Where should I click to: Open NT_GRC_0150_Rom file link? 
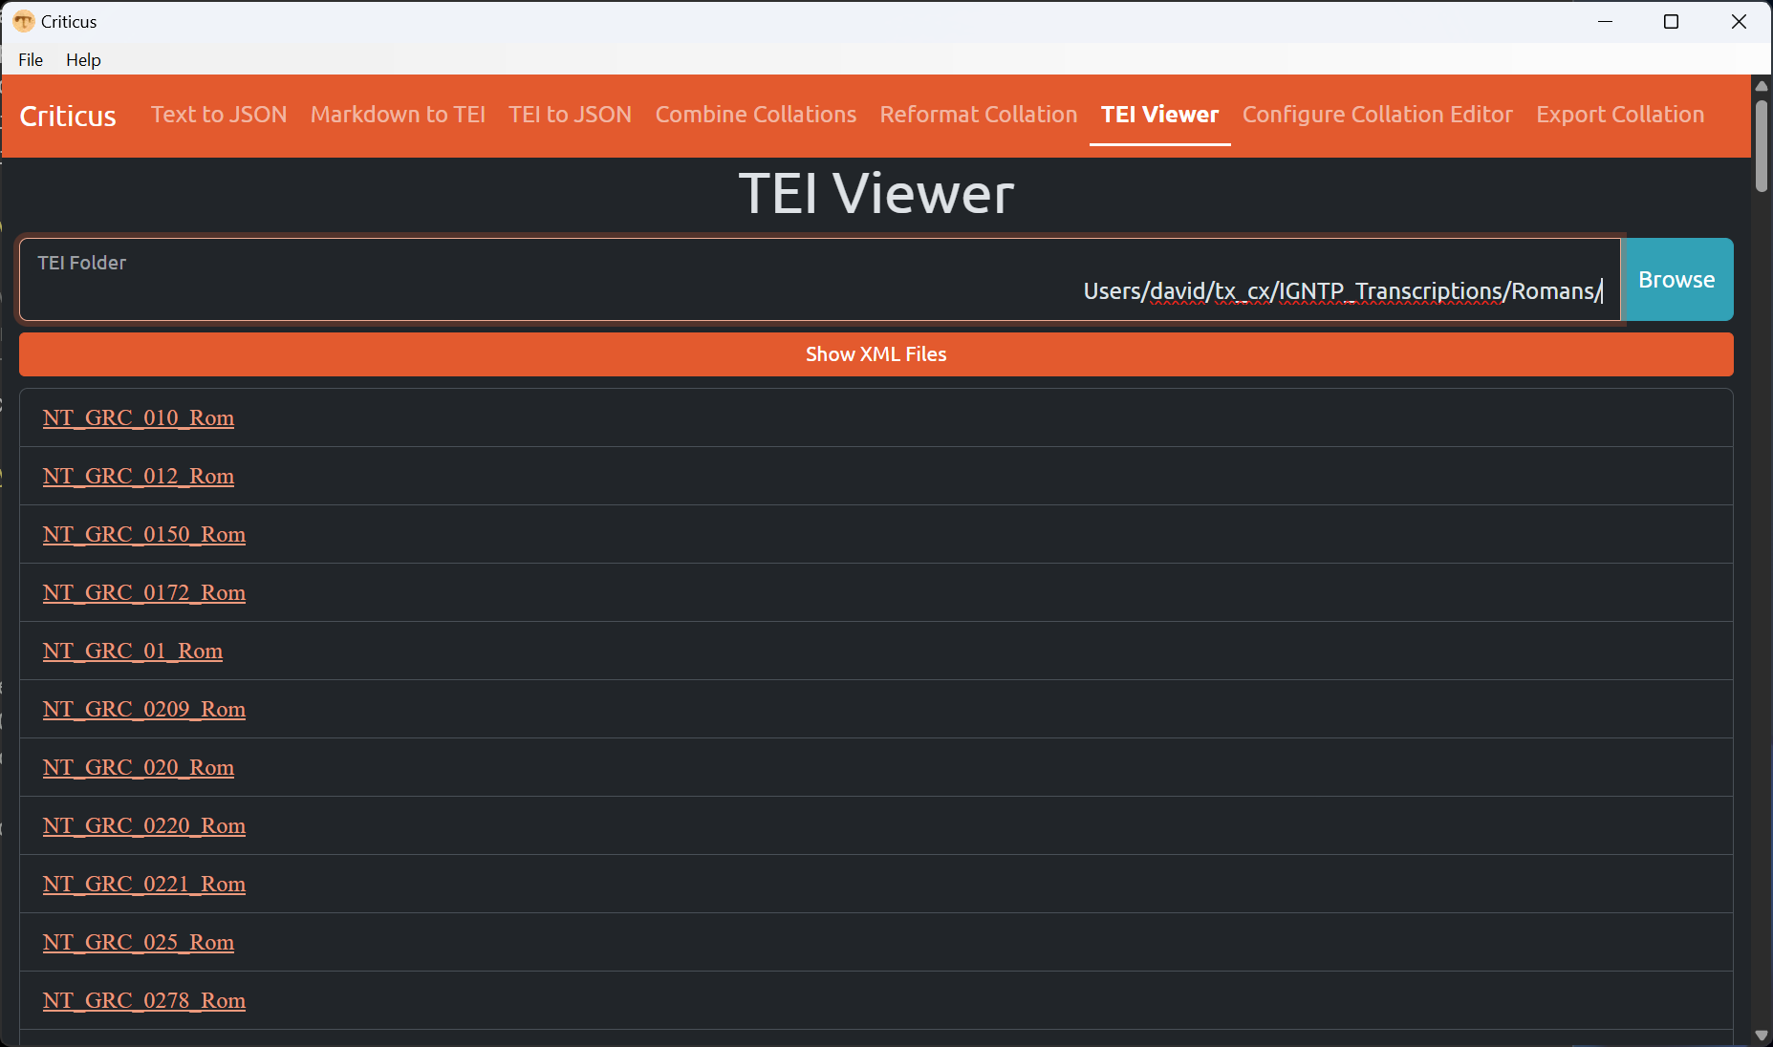[144, 534]
